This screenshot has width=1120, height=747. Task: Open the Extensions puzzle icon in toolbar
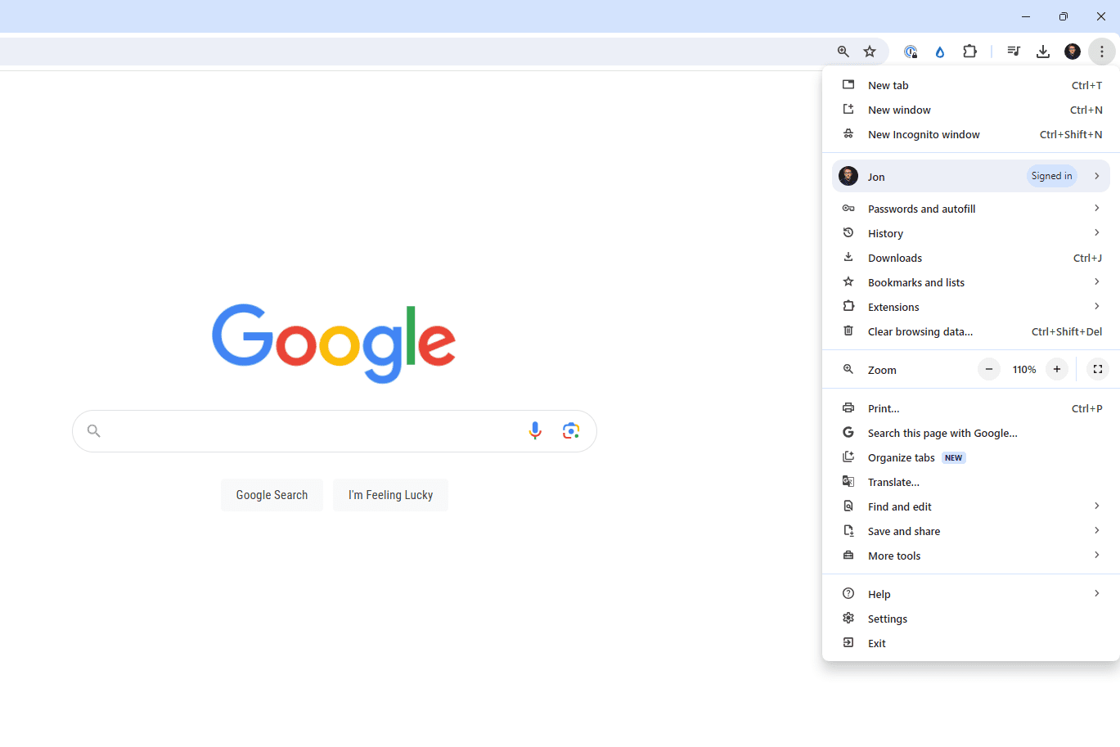coord(969,52)
